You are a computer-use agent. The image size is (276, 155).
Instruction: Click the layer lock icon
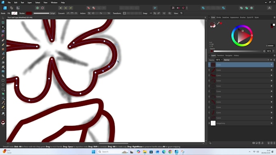(x=274, y=60)
